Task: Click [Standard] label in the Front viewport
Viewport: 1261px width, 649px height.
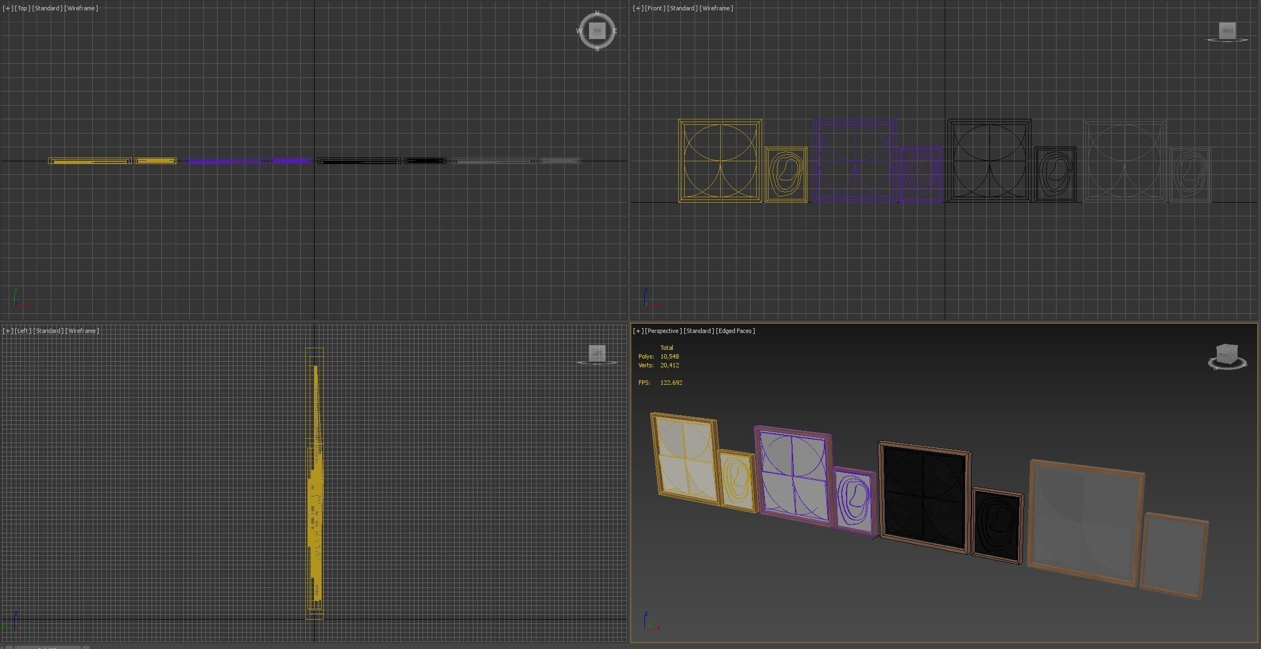Action: [x=682, y=8]
